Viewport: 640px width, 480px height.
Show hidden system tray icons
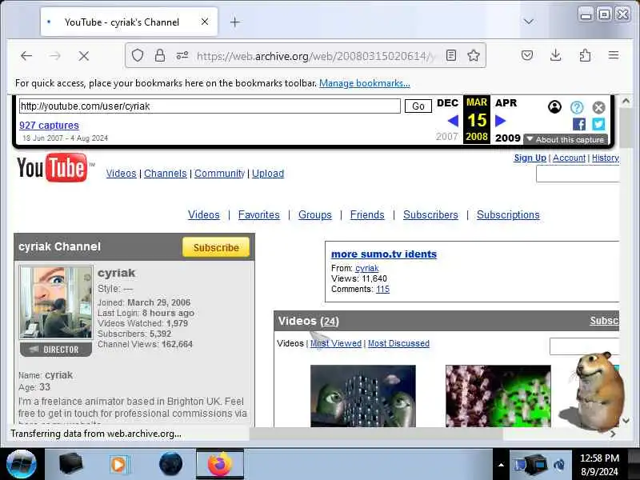click(501, 465)
